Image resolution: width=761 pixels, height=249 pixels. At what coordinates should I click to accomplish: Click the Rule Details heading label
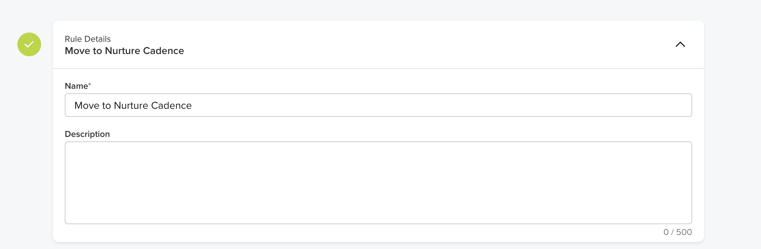[x=88, y=39]
